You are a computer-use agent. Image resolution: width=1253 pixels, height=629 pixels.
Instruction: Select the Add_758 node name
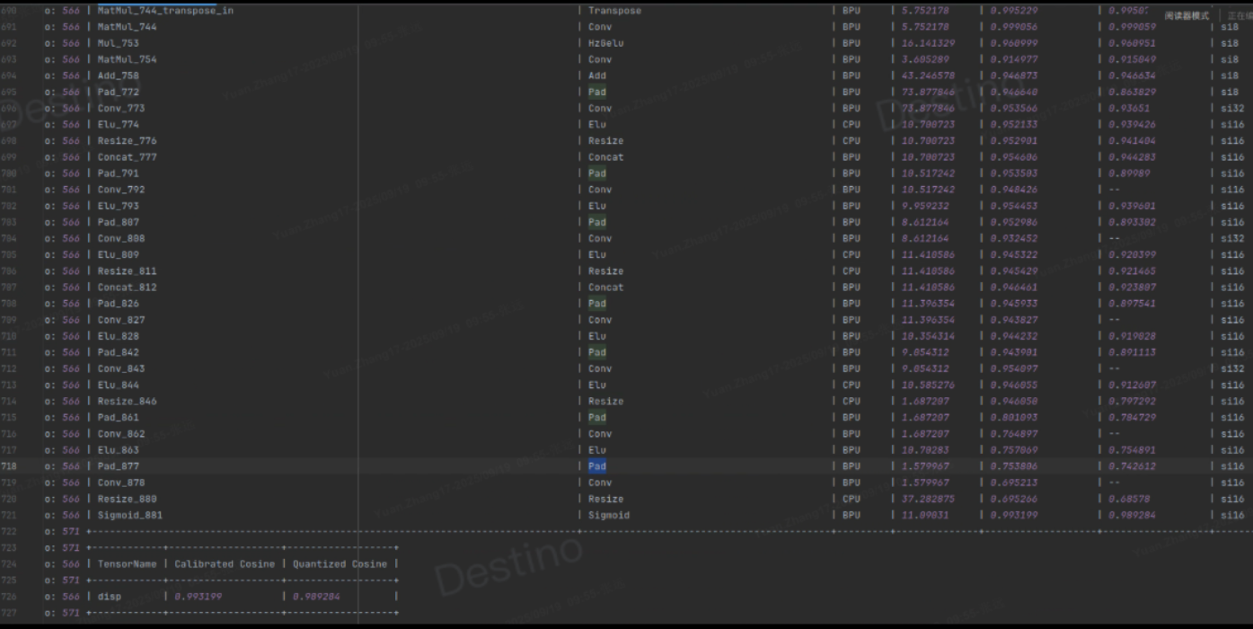tap(119, 75)
